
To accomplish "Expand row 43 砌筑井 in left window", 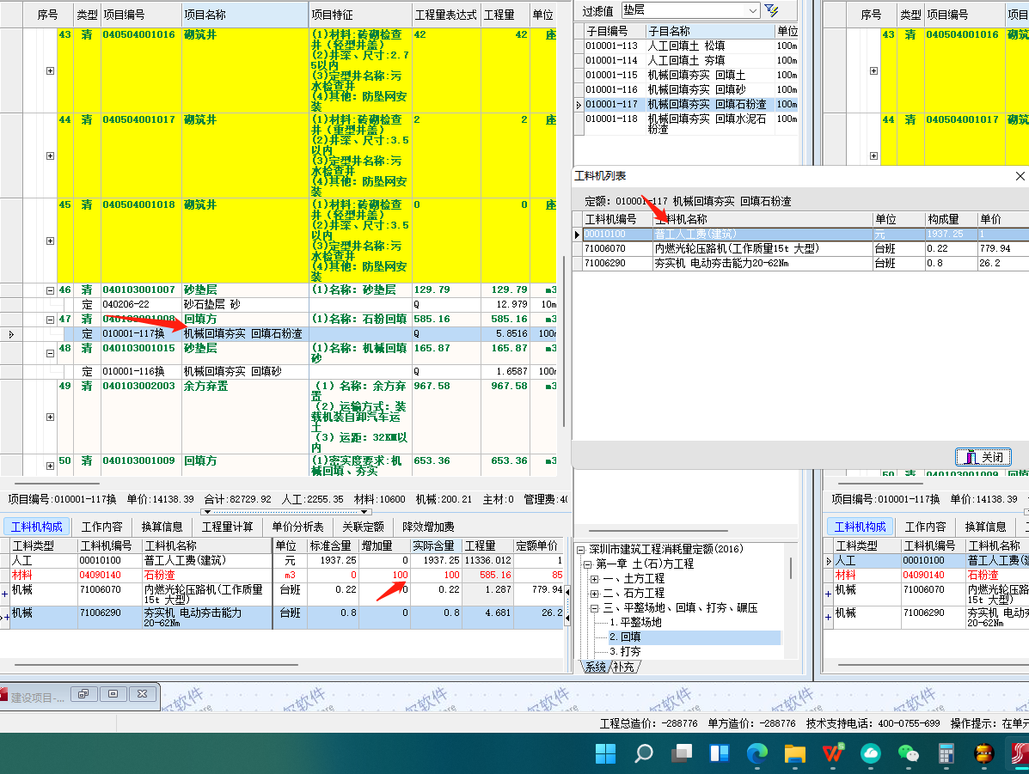I will [x=50, y=70].
